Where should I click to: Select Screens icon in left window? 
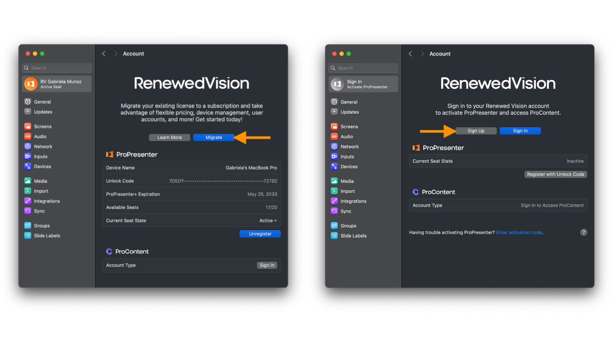click(28, 126)
